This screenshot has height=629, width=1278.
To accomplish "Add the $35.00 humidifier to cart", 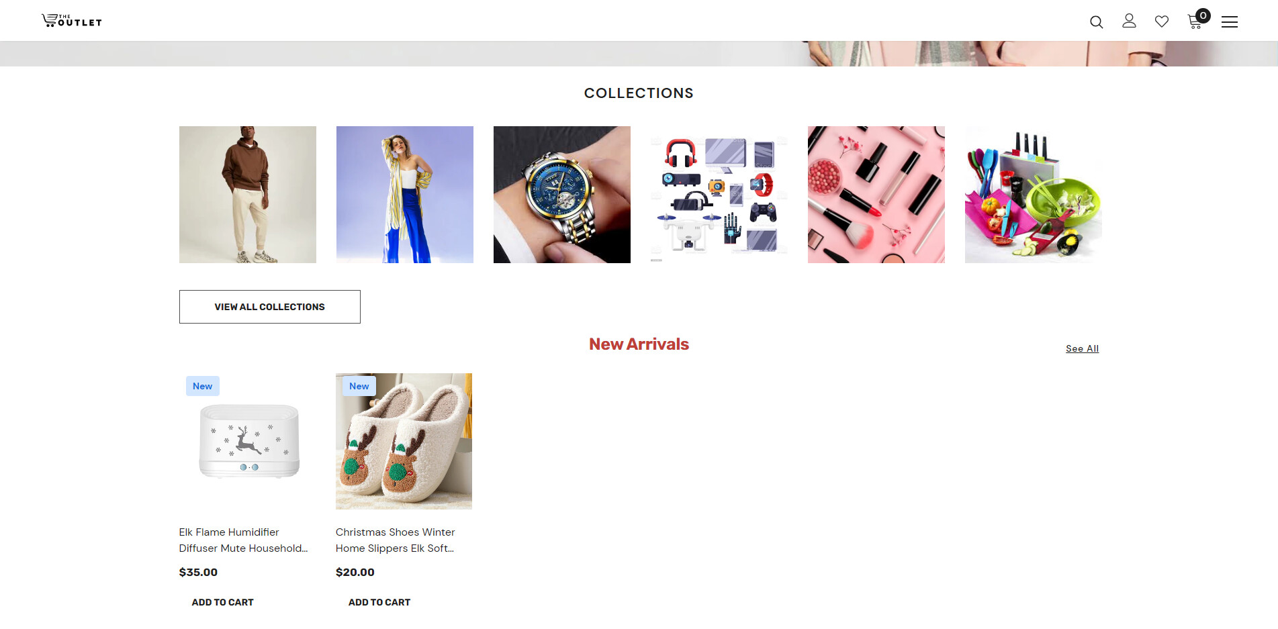I will (223, 602).
